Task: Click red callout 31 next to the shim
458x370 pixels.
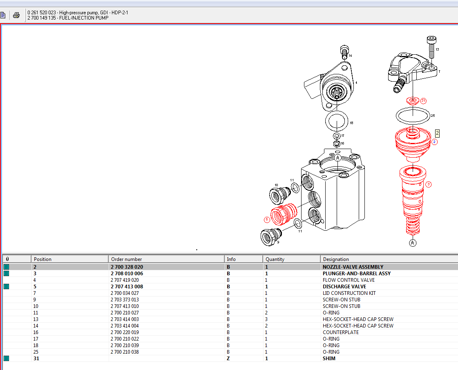Action: click(x=423, y=100)
